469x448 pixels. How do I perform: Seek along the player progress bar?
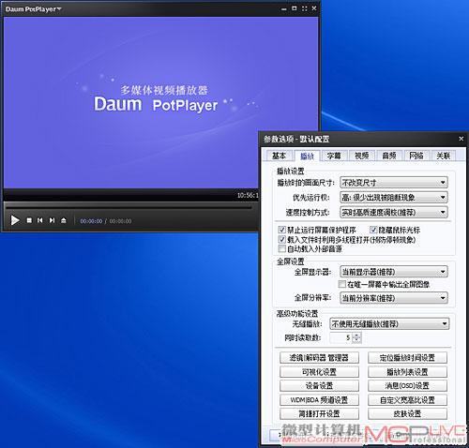point(129,207)
